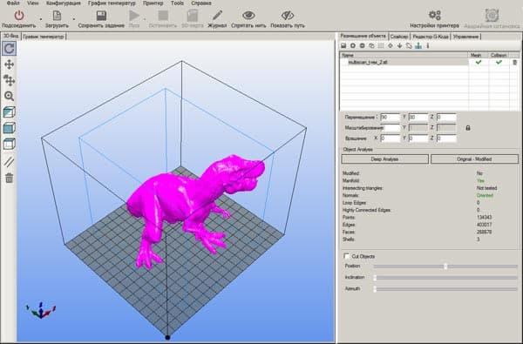This screenshot has height=344, width=523.
Task: Click the trash icon in left toolbar
Action: [x=9, y=178]
